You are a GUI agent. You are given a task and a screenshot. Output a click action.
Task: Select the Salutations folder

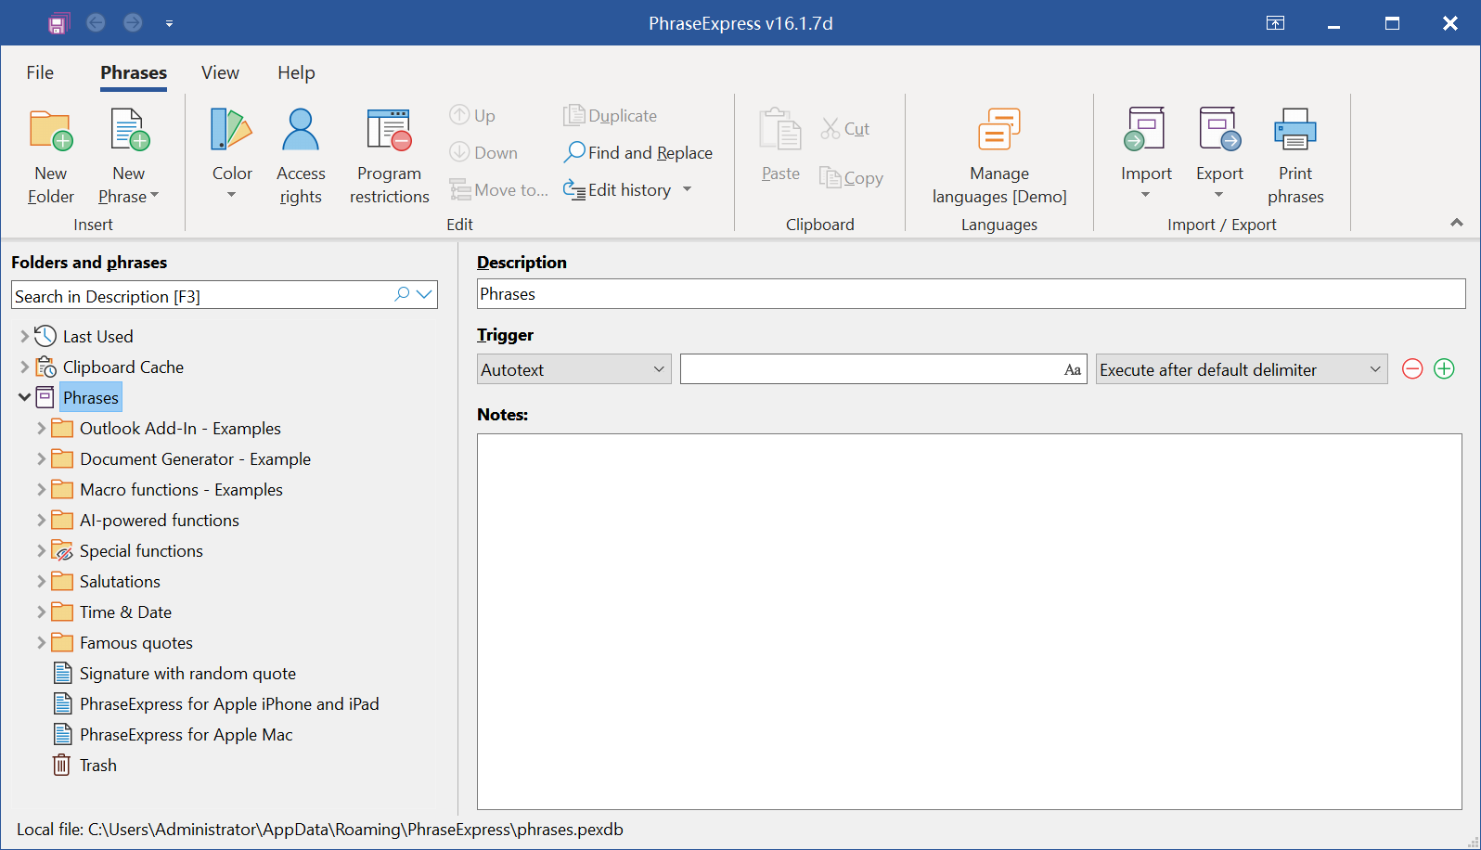click(120, 581)
